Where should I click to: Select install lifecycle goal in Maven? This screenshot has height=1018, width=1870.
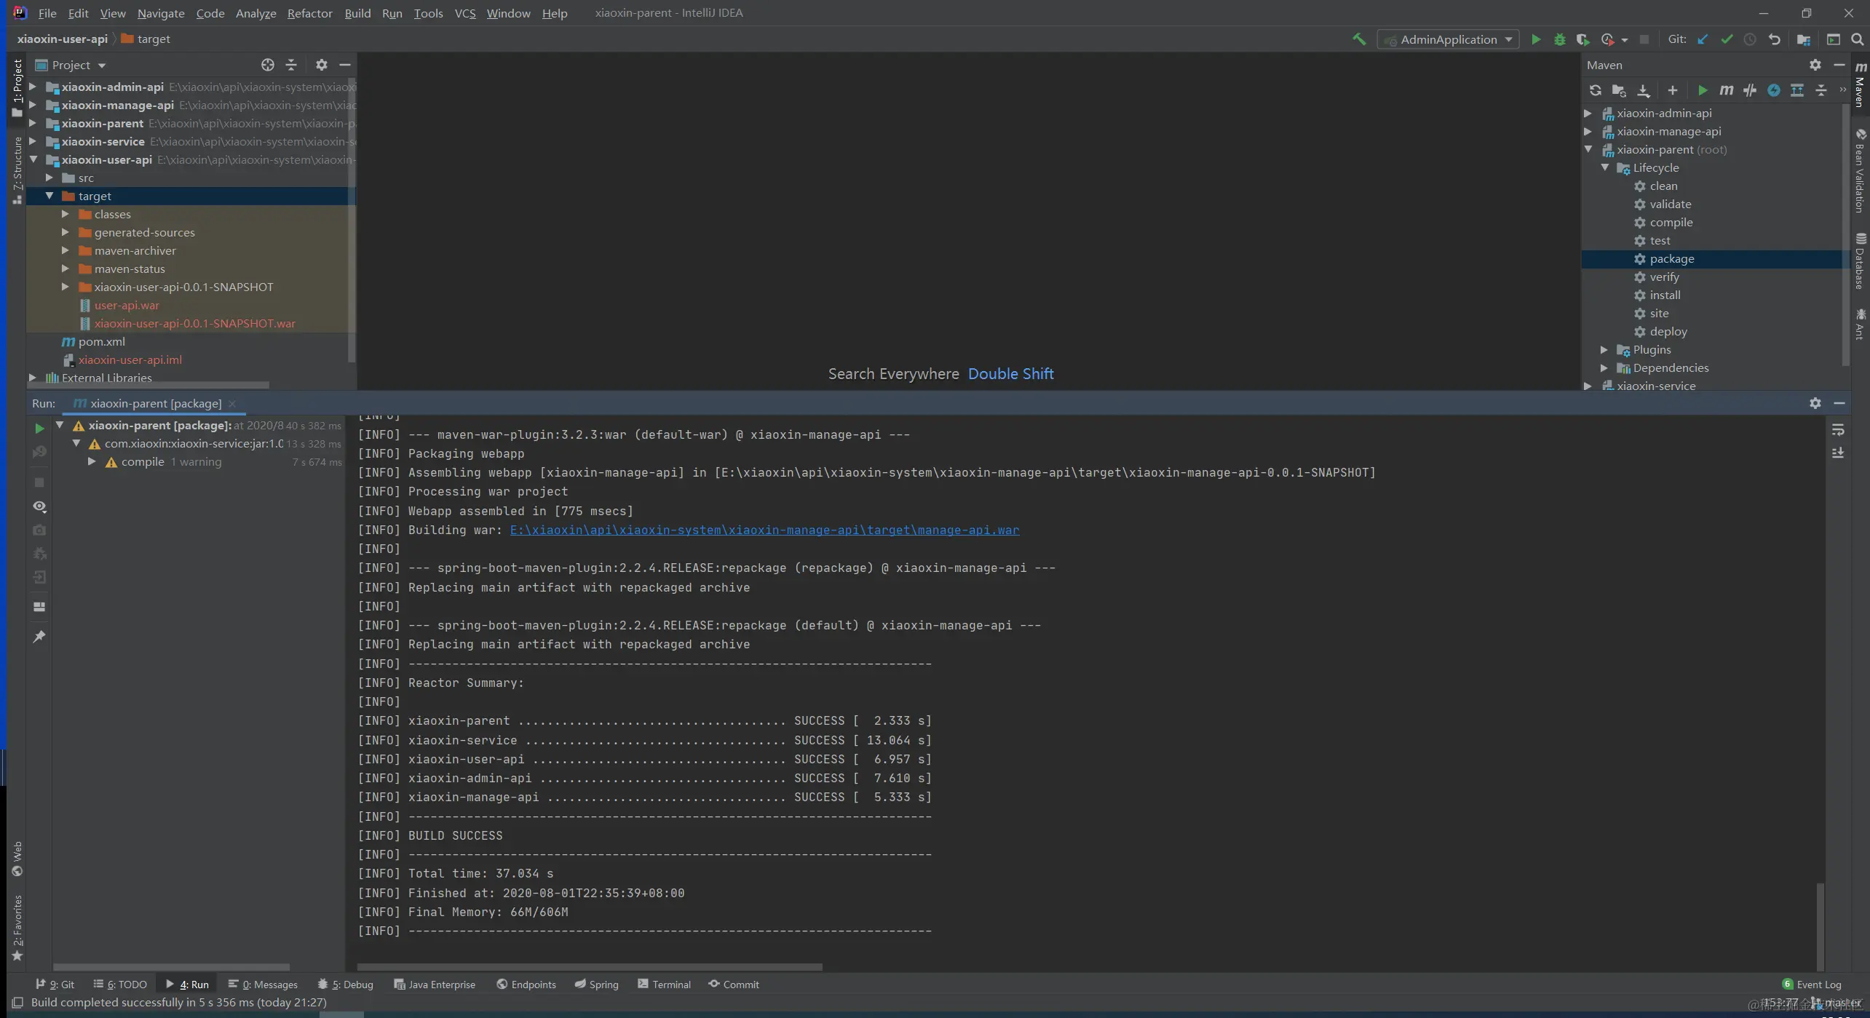click(1665, 295)
